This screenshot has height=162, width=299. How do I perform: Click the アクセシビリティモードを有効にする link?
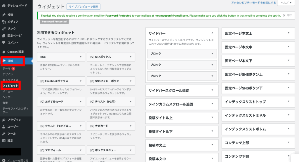click(x=253, y=3)
